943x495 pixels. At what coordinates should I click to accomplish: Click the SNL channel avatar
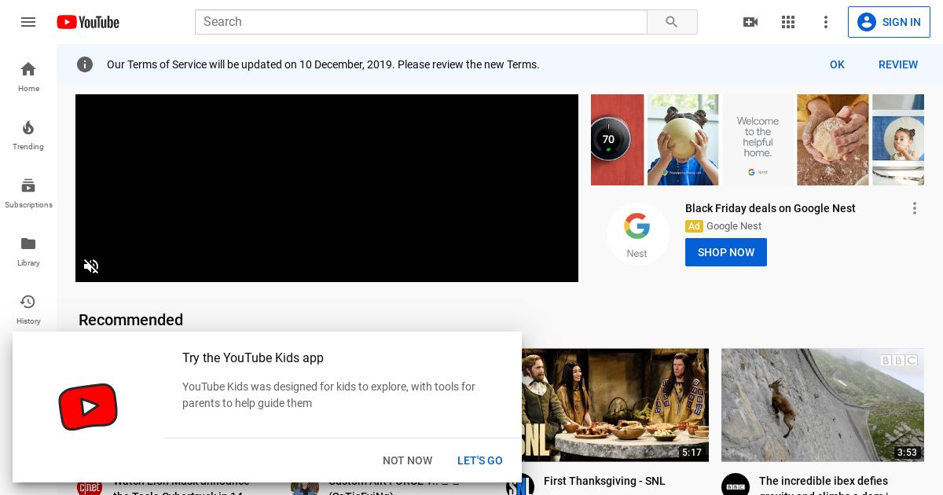[x=520, y=484]
